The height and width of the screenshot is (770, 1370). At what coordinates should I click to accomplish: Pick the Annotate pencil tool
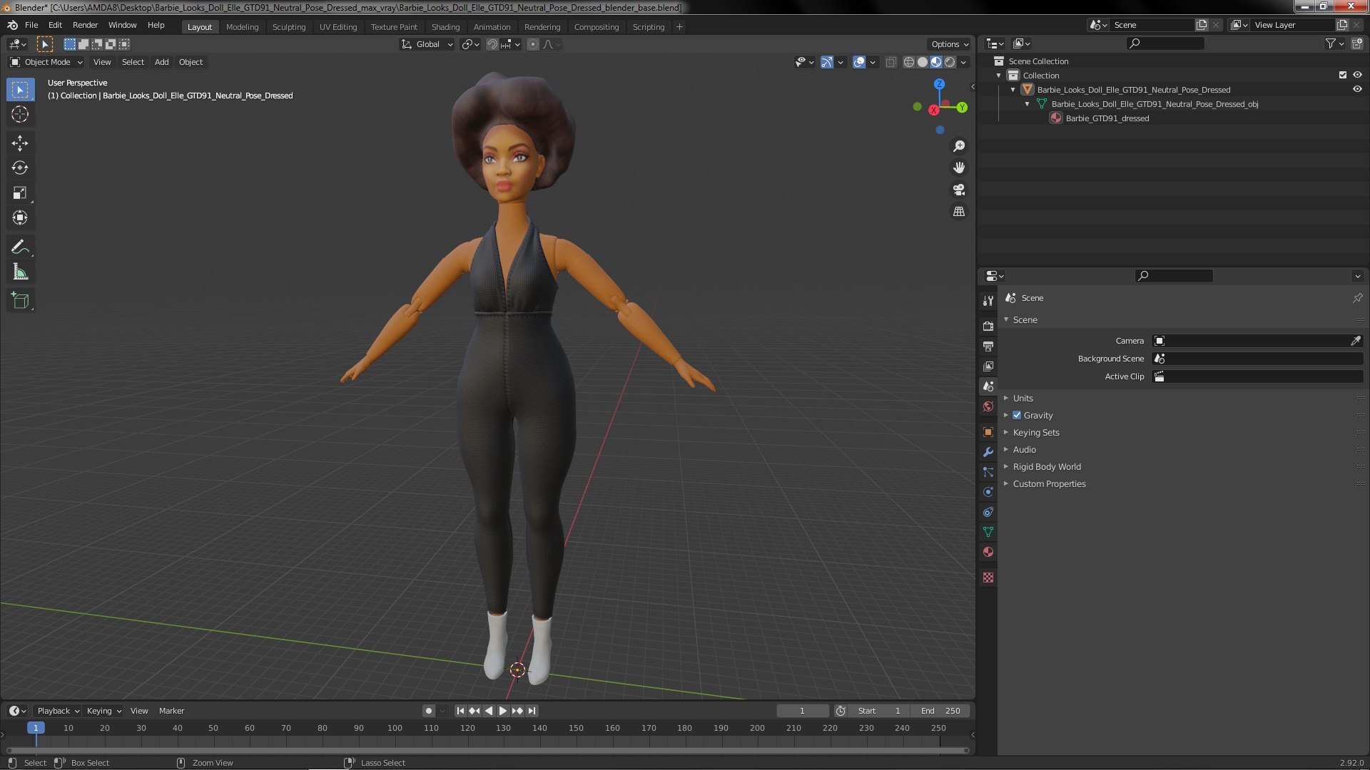pyautogui.click(x=20, y=247)
